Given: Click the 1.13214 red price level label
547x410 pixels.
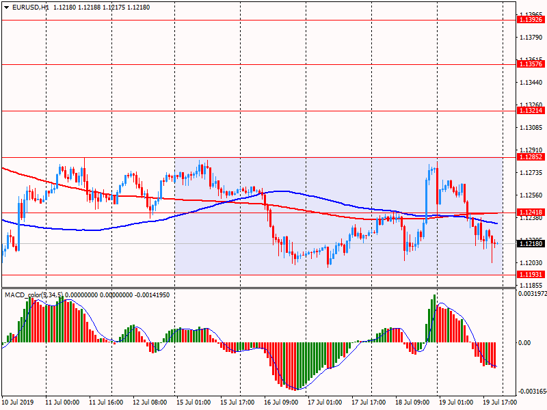Looking at the screenshot, I should pyautogui.click(x=531, y=111).
